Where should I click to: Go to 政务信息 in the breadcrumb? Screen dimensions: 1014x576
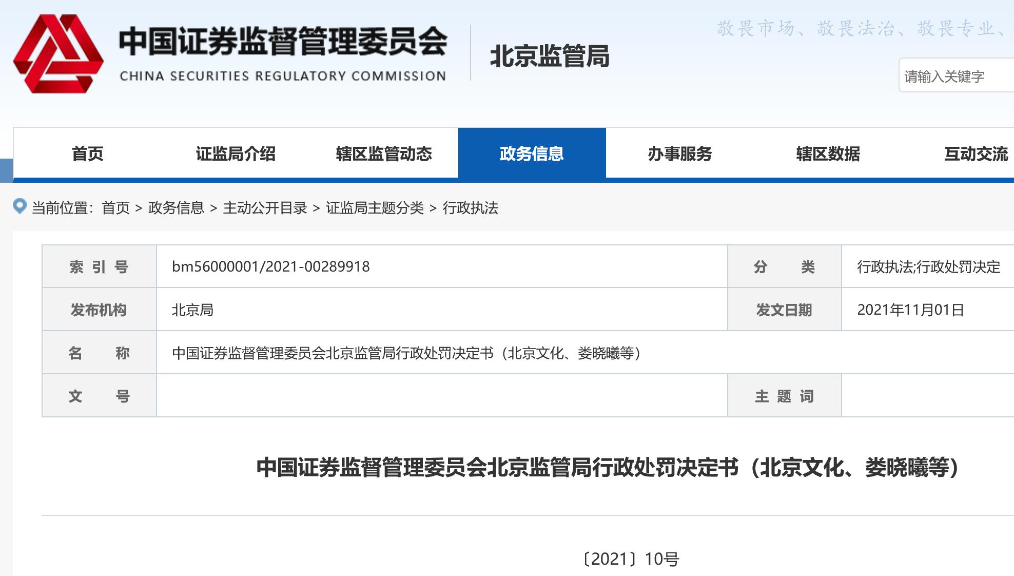(x=176, y=208)
